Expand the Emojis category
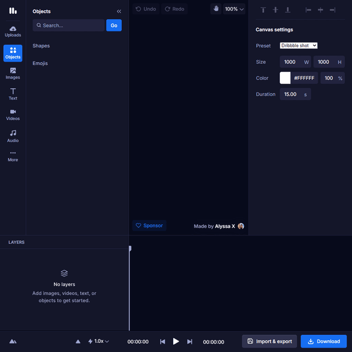 (40, 63)
